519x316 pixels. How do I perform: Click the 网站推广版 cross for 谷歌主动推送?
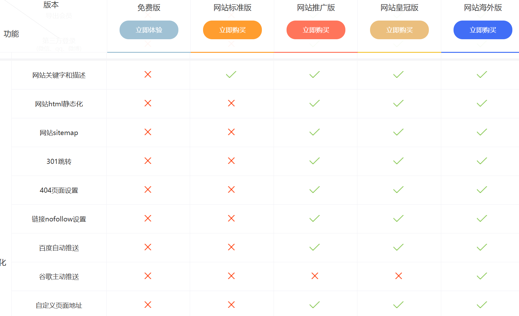[315, 276]
